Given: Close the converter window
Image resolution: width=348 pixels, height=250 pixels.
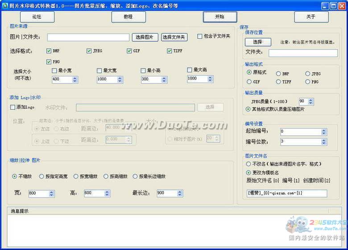Looking at the screenshot, I should click(342, 6).
